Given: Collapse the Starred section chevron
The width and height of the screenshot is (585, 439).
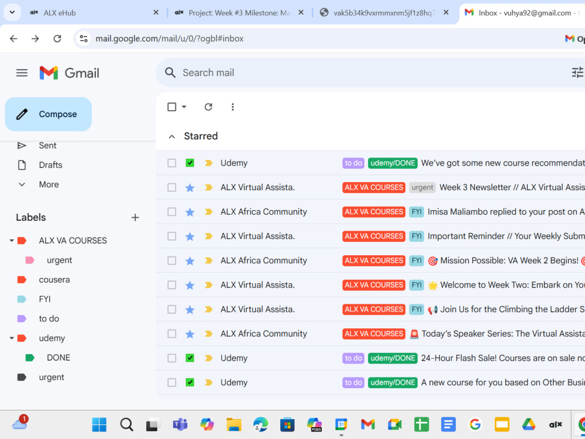Looking at the screenshot, I should coord(171,136).
